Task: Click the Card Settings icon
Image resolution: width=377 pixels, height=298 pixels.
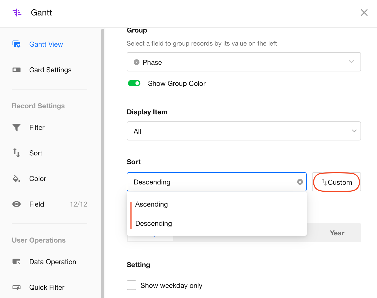Action: pos(17,70)
